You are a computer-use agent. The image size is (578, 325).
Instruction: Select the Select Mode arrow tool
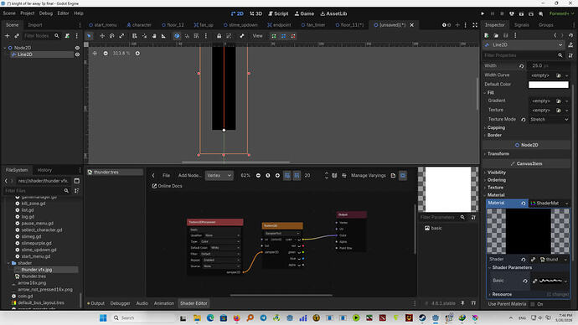[x=89, y=36]
